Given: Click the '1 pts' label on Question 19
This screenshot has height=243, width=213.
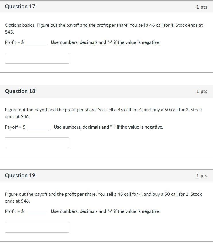Looking at the screenshot, I should pyautogui.click(x=203, y=175).
